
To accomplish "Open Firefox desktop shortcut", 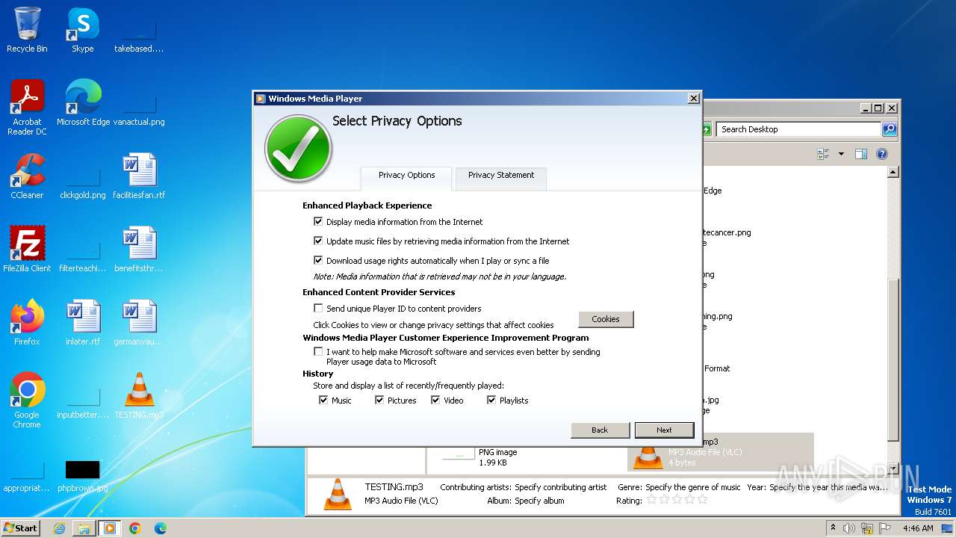I will (27, 323).
